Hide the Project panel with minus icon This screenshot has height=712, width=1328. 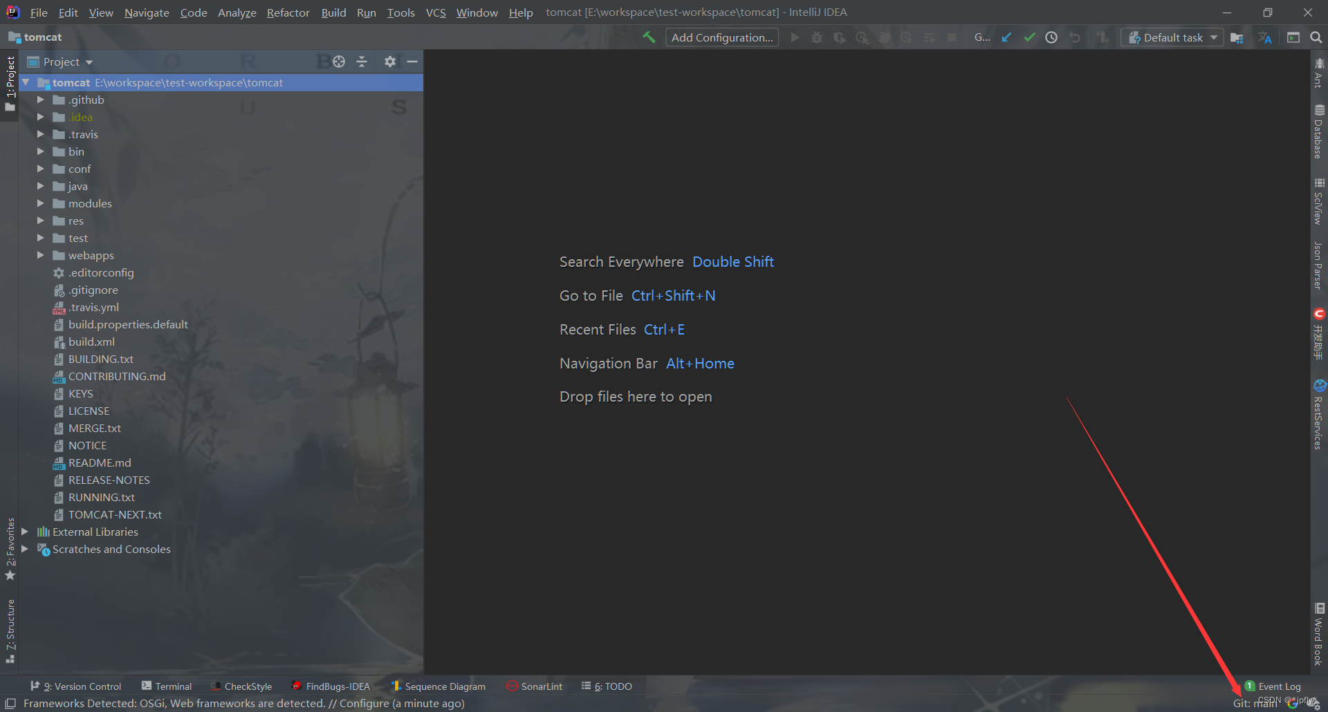[x=412, y=62]
